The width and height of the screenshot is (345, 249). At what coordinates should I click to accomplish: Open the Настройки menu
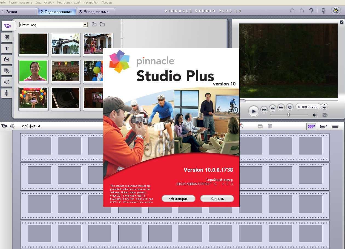pyautogui.click(x=91, y=2)
